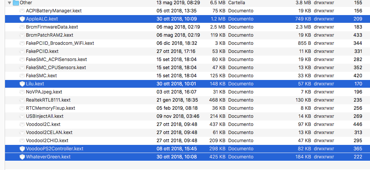370x170 pixels.
Task: Click the NoVPAJpeg.kext file icon
Action: tap(22, 92)
